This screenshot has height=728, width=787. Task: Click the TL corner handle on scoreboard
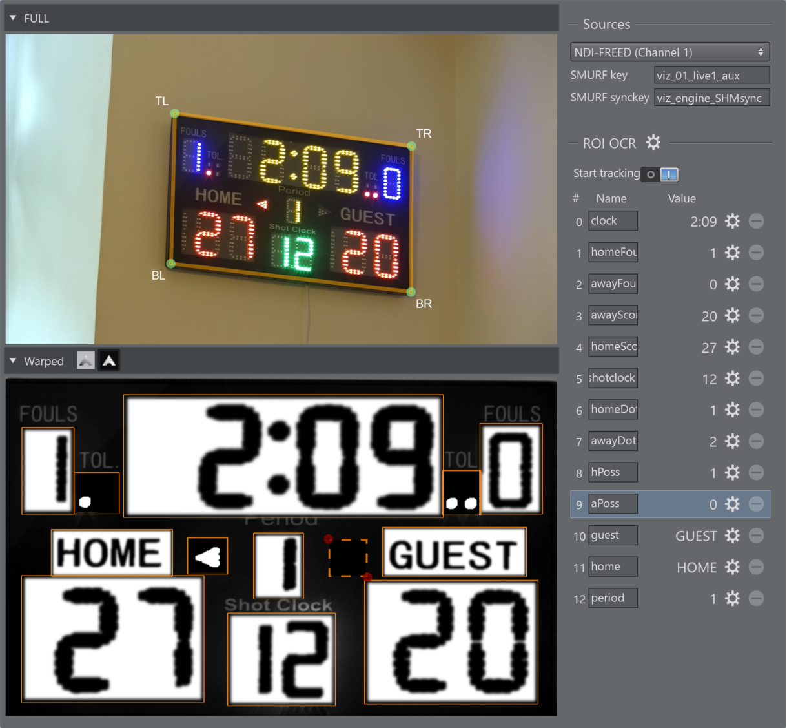[x=174, y=113]
